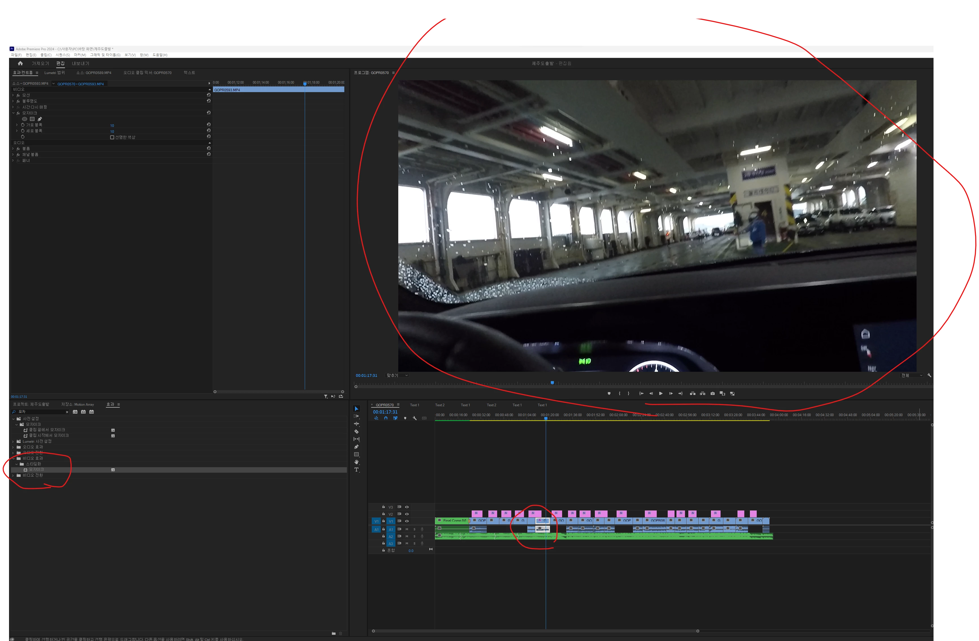Expand the 비디오 전환 folder
Viewport: 979px width, 641px height.
(x=13, y=476)
